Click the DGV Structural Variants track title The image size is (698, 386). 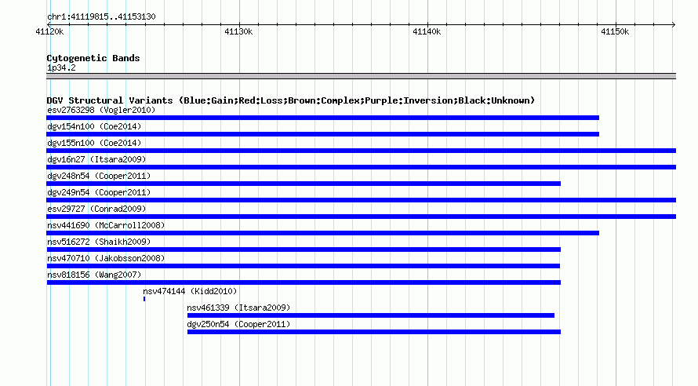point(291,100)
